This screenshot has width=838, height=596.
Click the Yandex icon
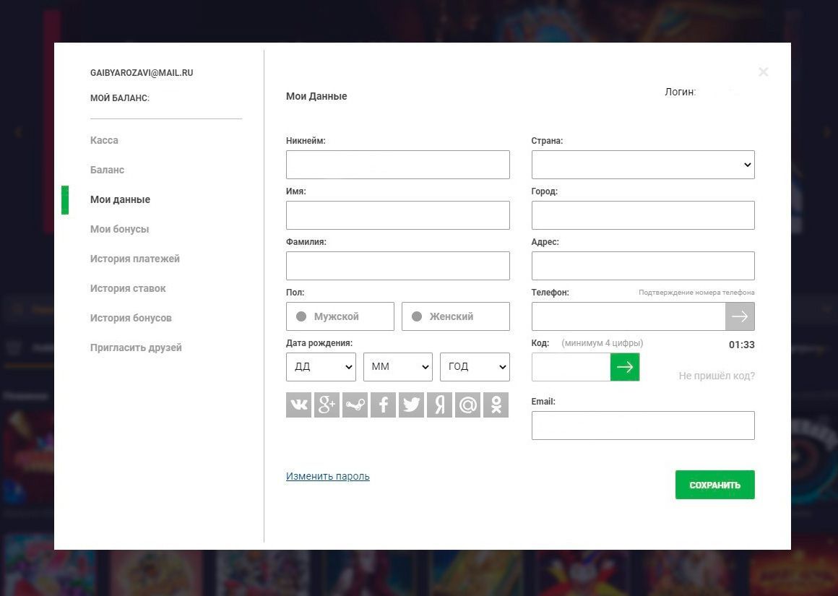click(x=439, y=405)
